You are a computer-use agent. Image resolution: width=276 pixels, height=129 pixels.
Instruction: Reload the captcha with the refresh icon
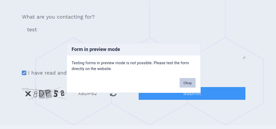[x=113, y=94]
